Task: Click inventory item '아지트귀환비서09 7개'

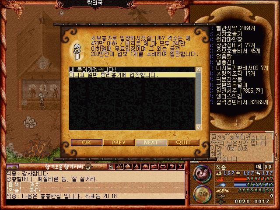Action: pos(242,68)
